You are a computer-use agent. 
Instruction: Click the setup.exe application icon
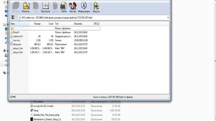11,44
